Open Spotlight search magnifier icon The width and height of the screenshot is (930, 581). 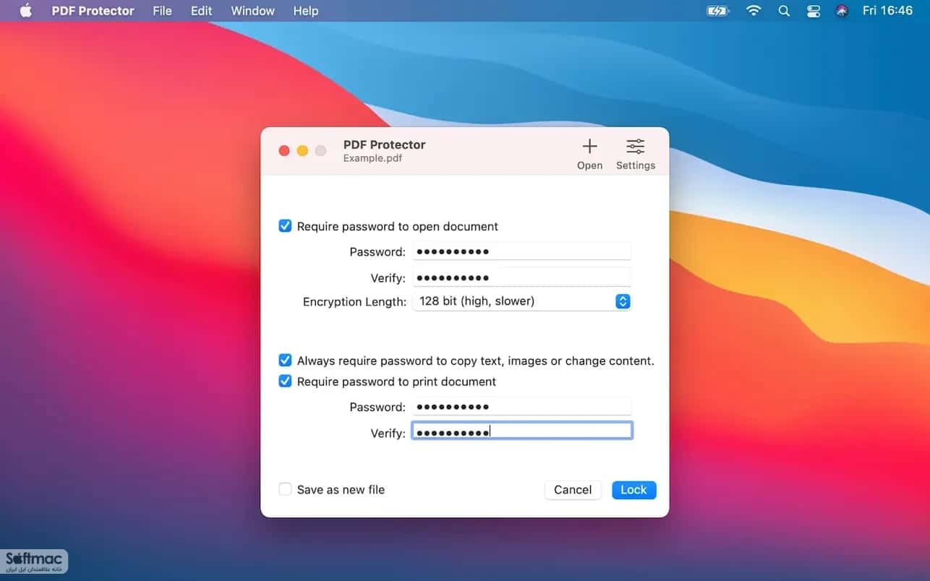coord(784,11)
